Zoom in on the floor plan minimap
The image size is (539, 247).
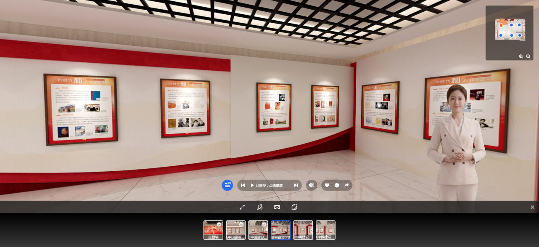coord(521,56)
